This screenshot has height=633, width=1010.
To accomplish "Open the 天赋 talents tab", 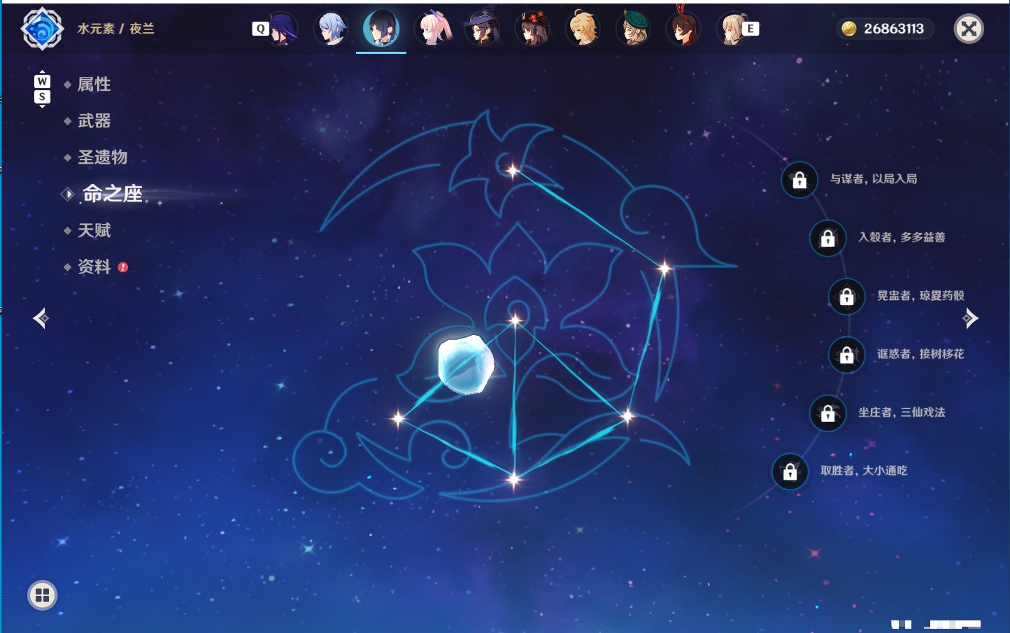I will click(x=94, y=230).
